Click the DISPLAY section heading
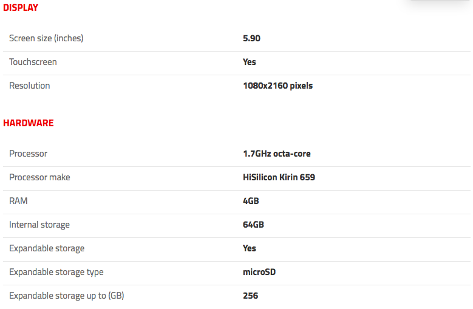The image size is (473, 309). 21,7
